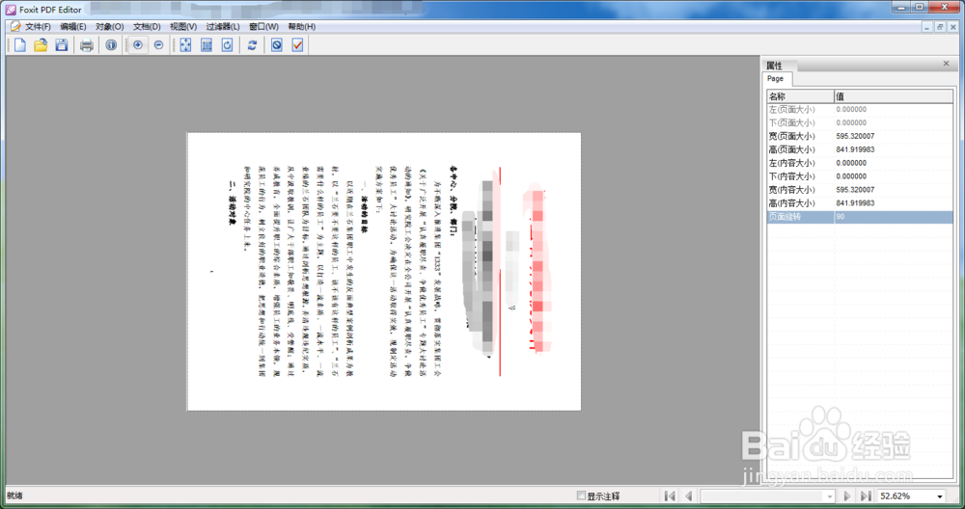965x509 pixels.
Task: Open the 过滤器(L) menu
Action: click(x=223, y=26)
